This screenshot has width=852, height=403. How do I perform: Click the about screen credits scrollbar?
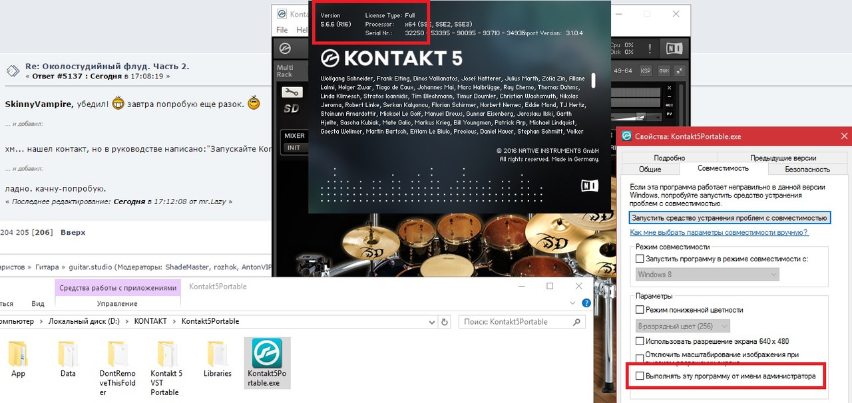click(x=593, y=80)
